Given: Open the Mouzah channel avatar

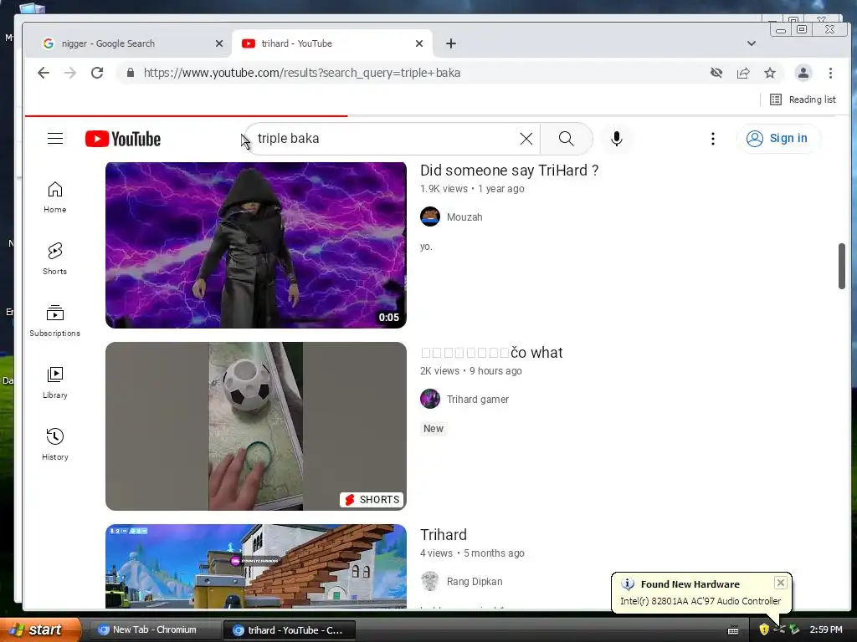Looking at the screenshot, I should point(430,217).
